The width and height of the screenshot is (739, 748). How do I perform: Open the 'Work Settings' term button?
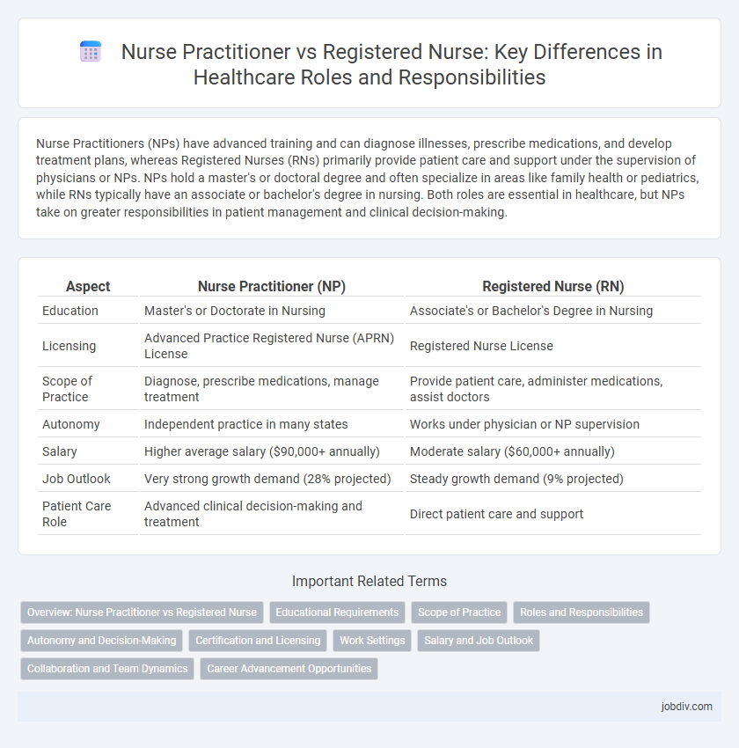point(372,641)
